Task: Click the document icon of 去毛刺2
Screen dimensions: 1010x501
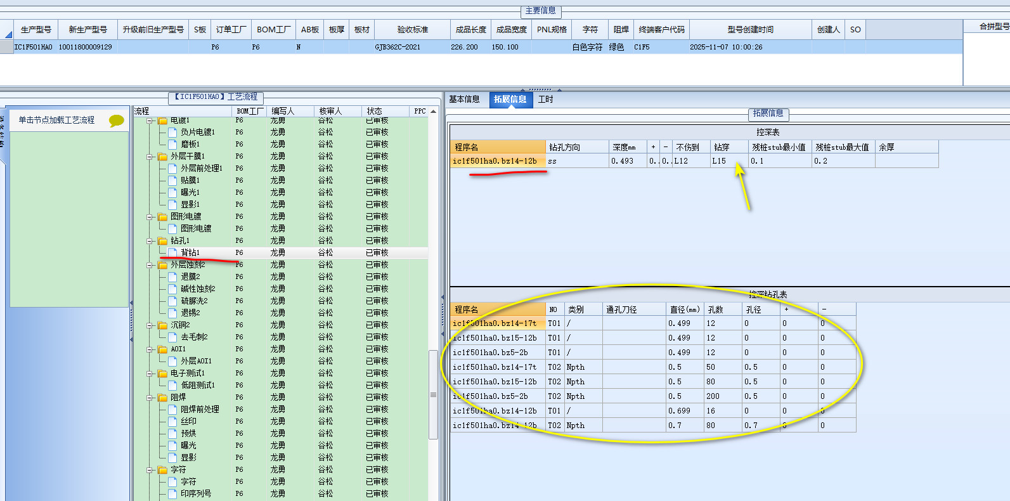Action: (172, 337)
